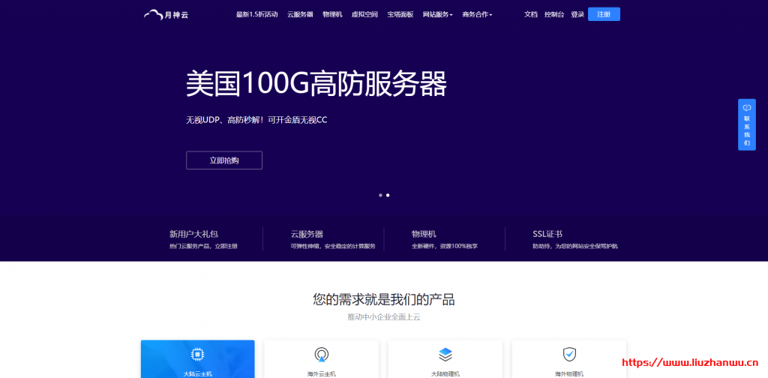Click the 月神云 cloud logo

(163, 14)
